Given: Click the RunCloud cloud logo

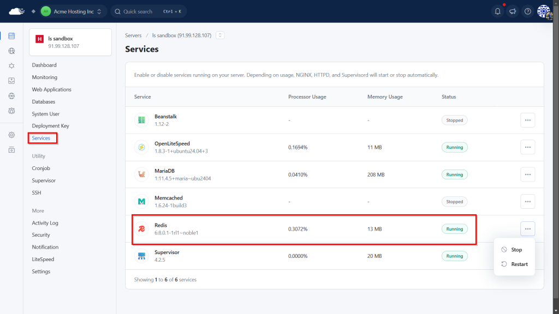Looking at the screenshot, I should 17,11.
